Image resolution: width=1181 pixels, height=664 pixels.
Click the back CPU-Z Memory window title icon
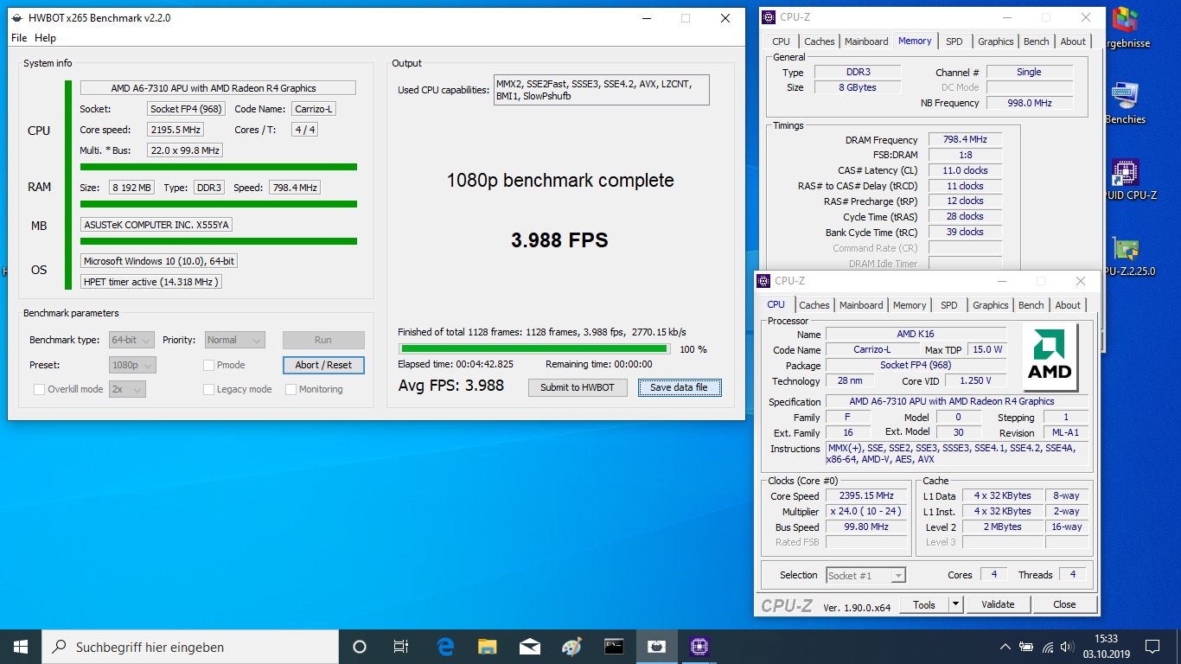(769, 17)
